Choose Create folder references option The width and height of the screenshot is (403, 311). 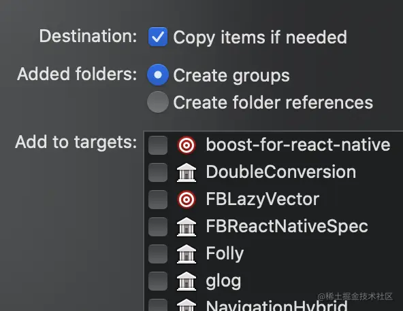coord(158,102)
